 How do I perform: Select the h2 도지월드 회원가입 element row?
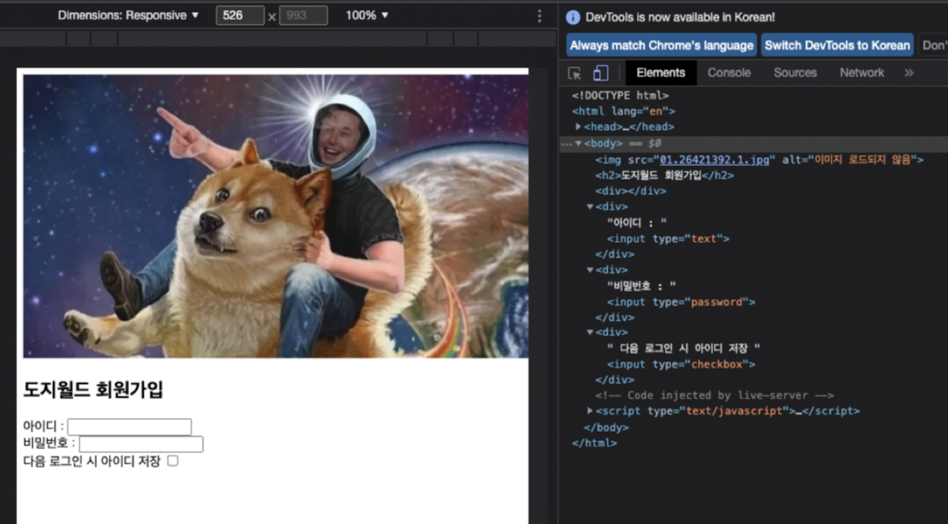(x=664, y=176)
